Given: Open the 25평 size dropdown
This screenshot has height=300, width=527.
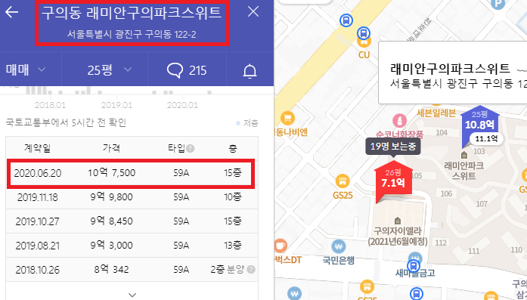Looking at the screenshot, I should coord(109,70).
